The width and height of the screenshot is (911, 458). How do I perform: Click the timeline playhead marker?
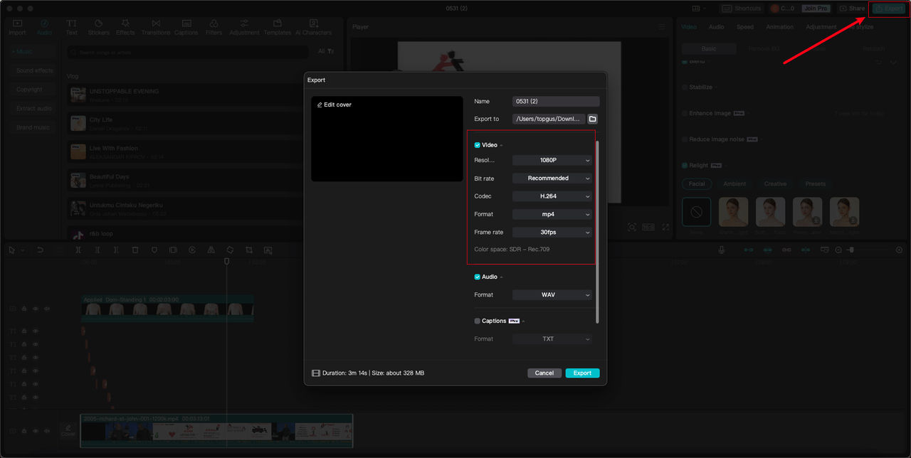click(x=227, y=261)
